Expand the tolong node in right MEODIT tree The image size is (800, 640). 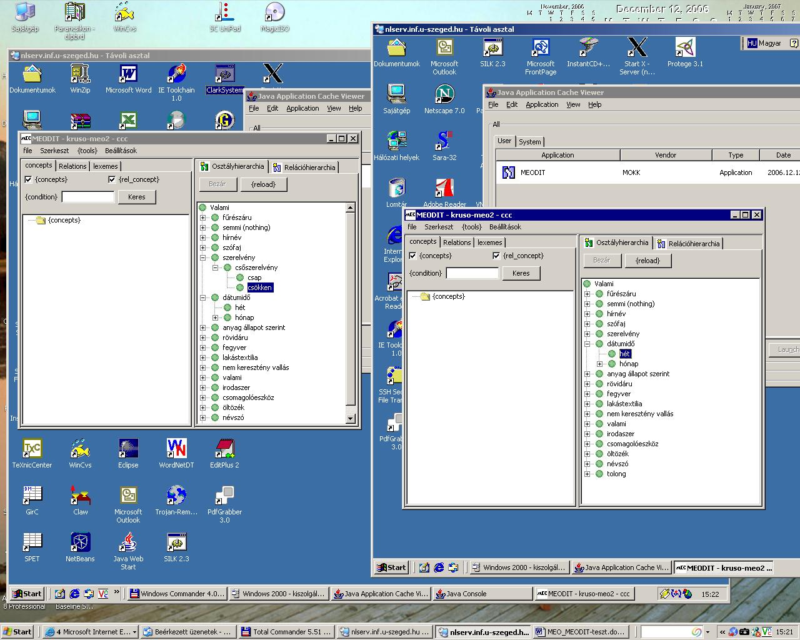pos(587,474)
